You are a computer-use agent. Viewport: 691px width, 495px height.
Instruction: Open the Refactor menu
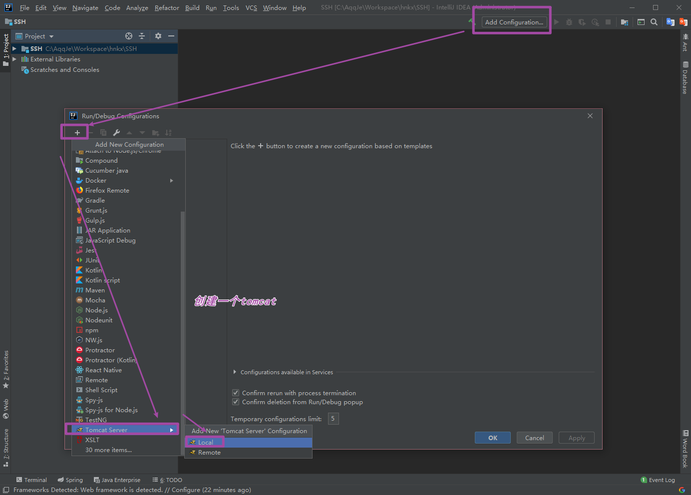click(167, 7)
